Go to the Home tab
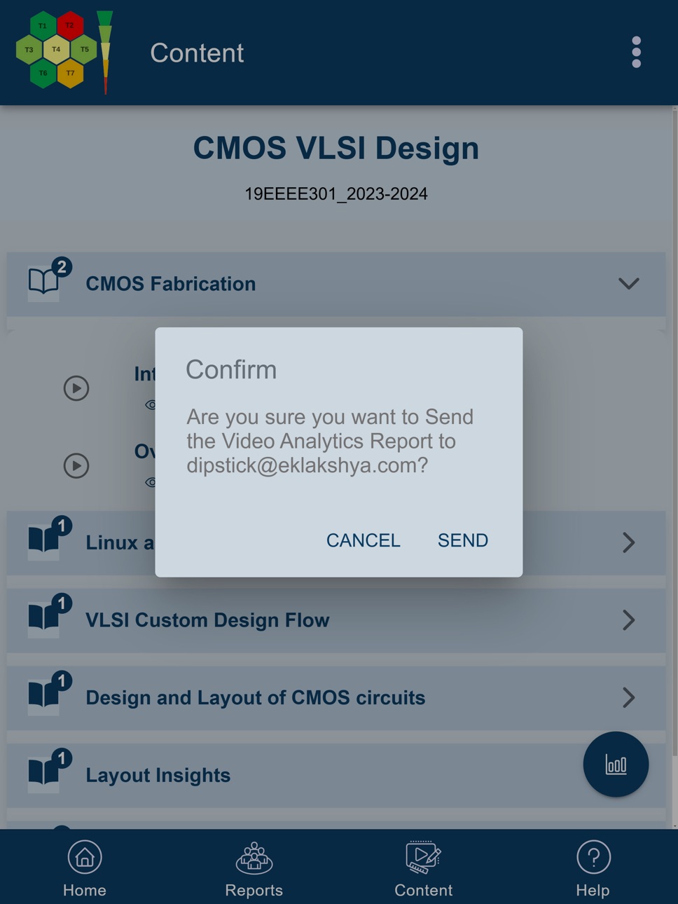This screenshot has height=904, width=678. [85, 869]
